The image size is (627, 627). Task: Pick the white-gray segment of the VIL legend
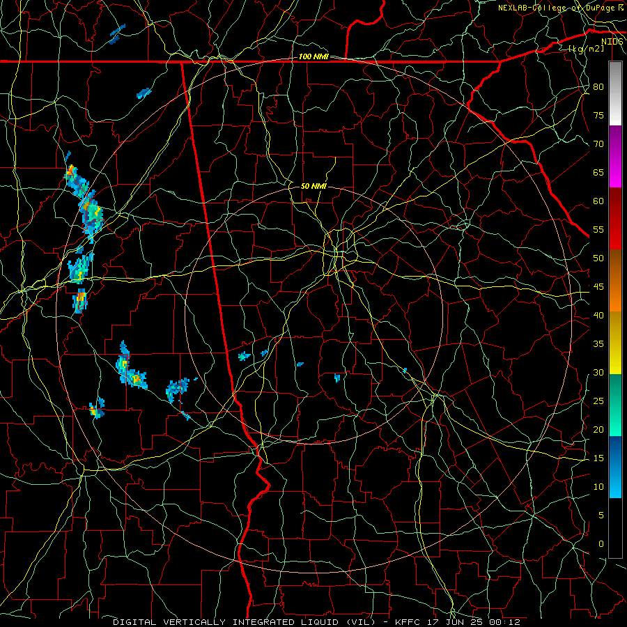pos(615,93)
